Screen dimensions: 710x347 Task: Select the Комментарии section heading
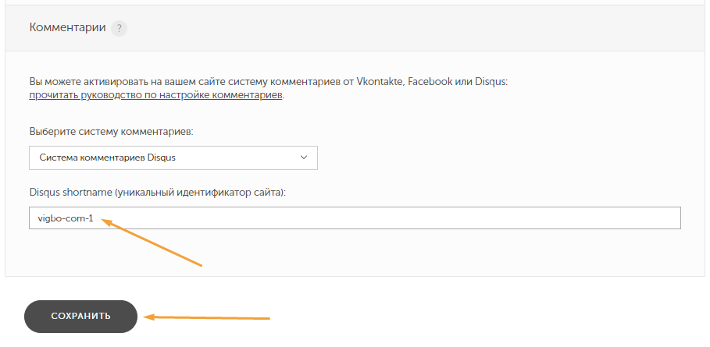[67, 28]
